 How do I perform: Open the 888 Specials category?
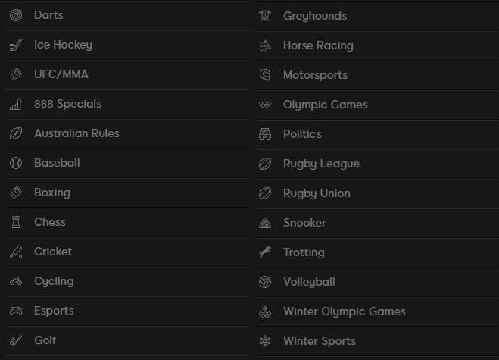[127, 104]
